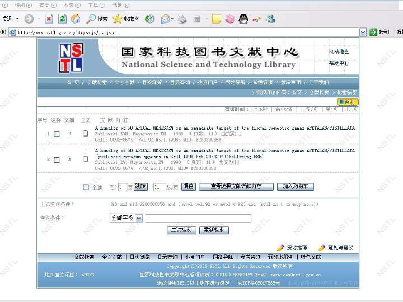Open the Home page icon

tap(76, 19)
